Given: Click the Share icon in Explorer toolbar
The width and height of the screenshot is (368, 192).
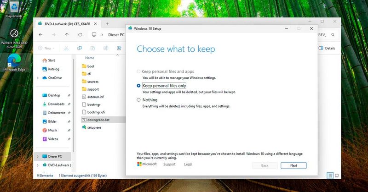Looking at the screenshot, I should [119, 48].
